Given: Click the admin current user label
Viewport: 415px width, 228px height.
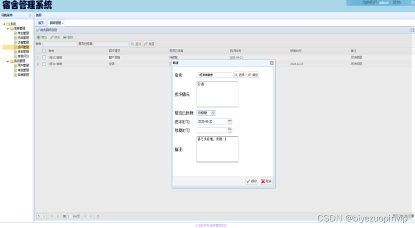Looking at the screenshot, I should pyautogui.click(x=383, y=2).
